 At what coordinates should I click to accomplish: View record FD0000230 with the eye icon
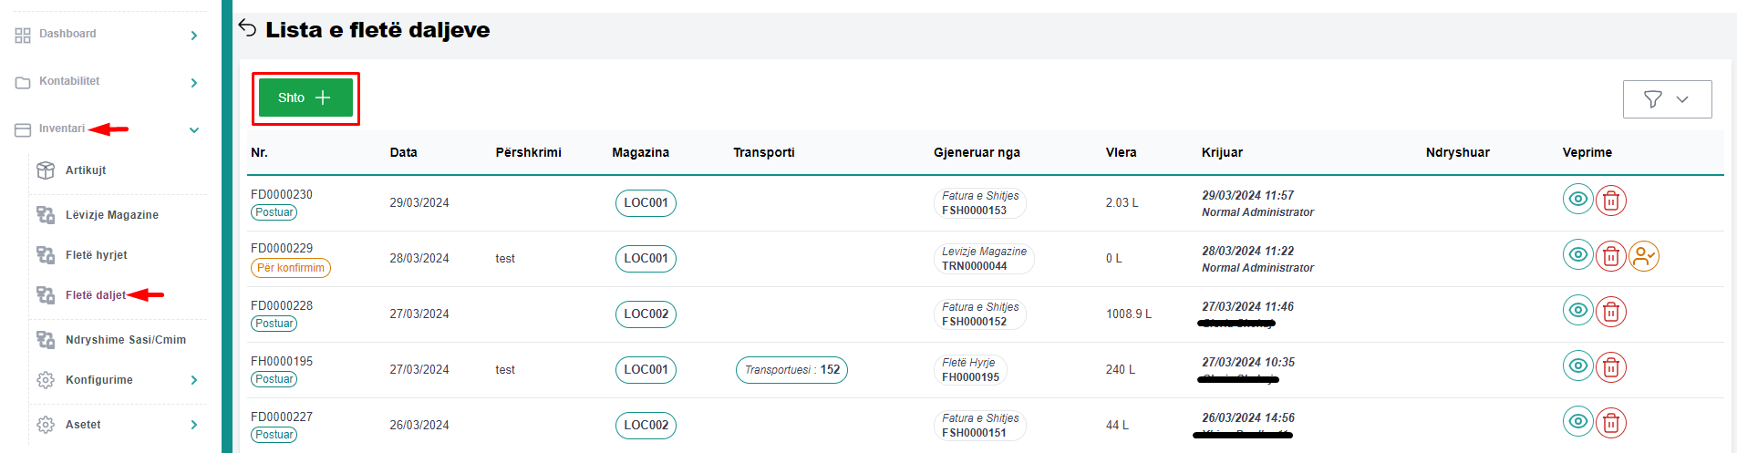pyautogui.click(x=1577, y=200)
